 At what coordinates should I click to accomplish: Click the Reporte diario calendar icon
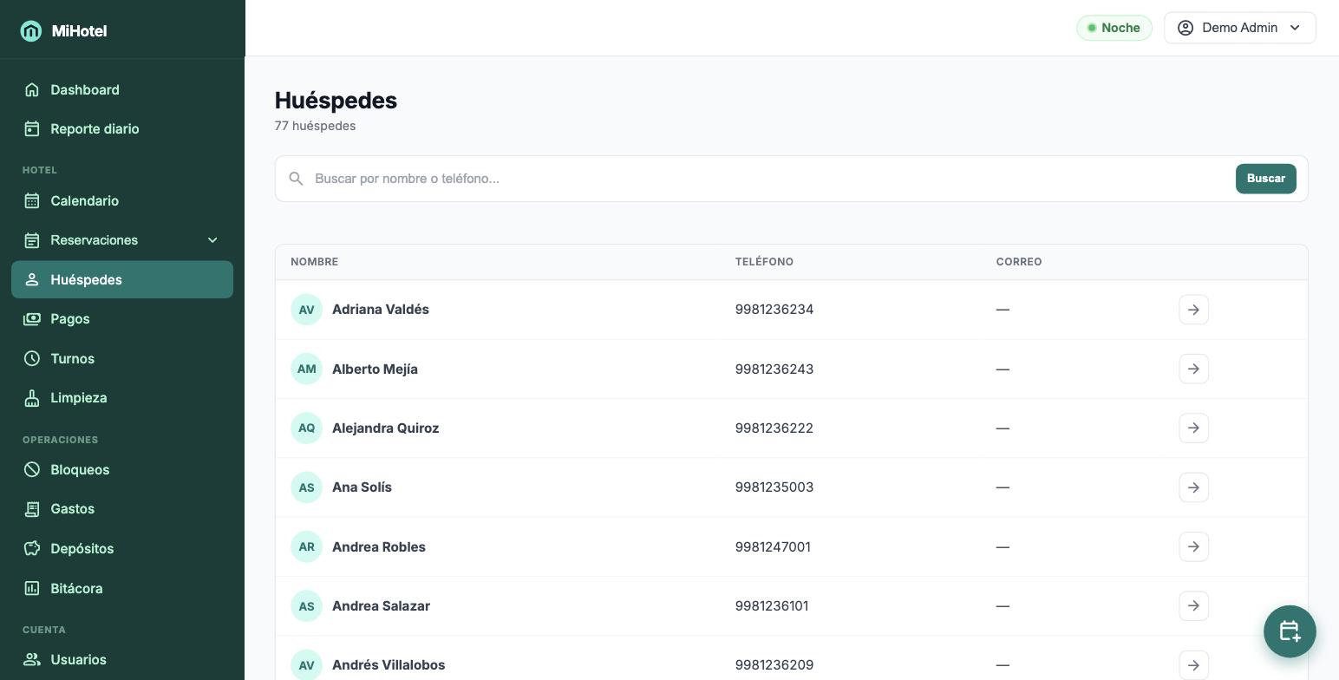click(32, 128)
